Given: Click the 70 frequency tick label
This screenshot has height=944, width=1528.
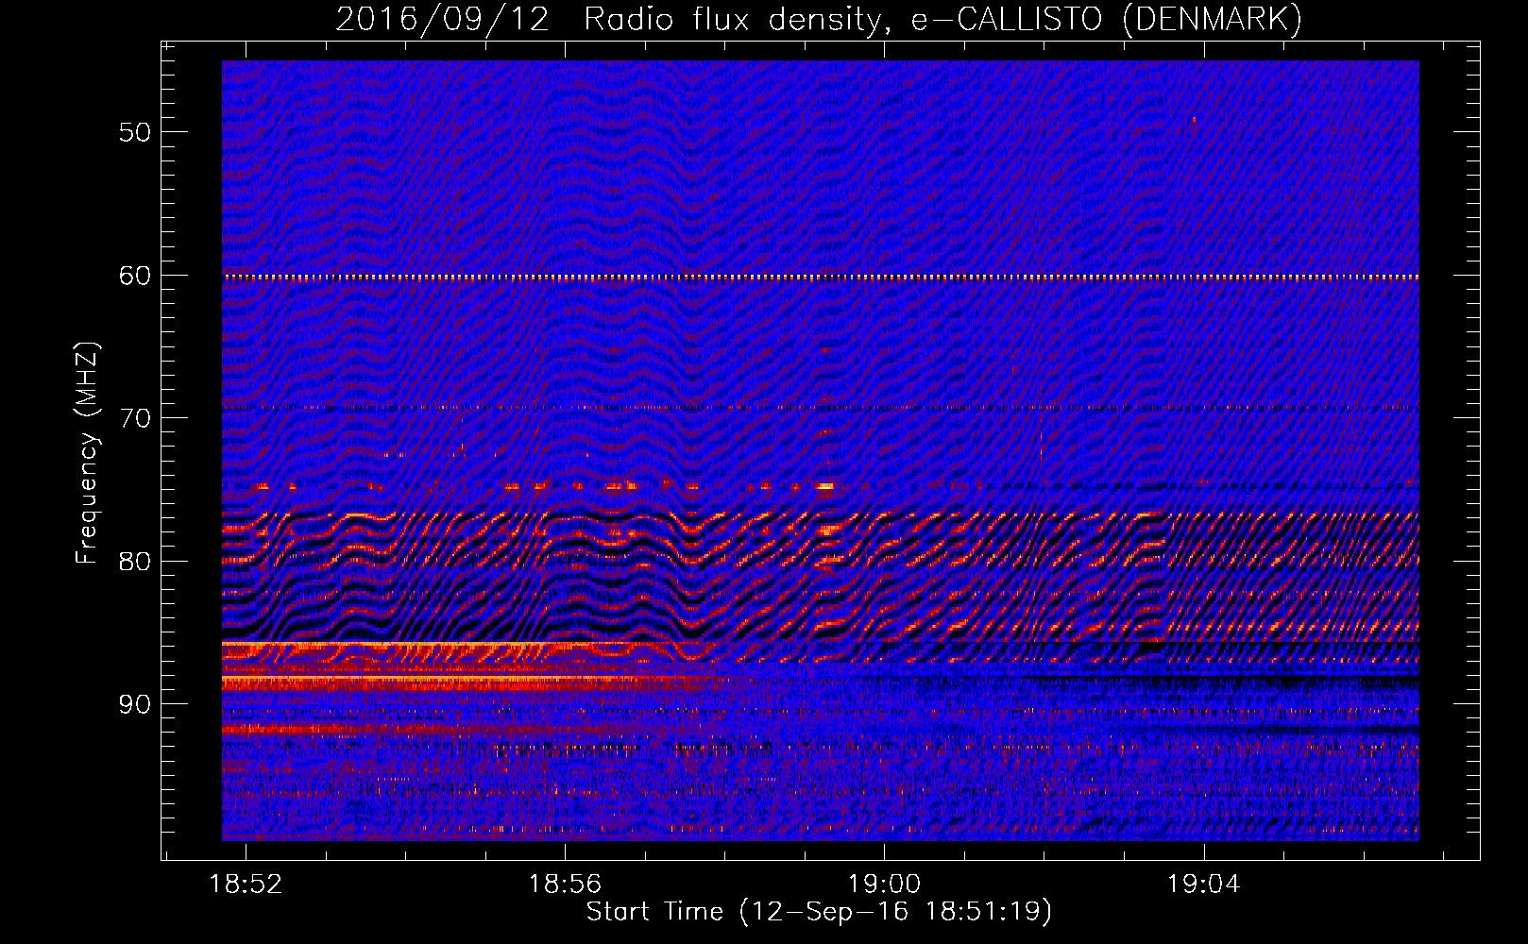Looking at the screenshot, I should (135, 418).
